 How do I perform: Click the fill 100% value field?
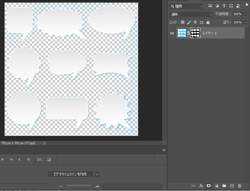[x=238, y=22]
